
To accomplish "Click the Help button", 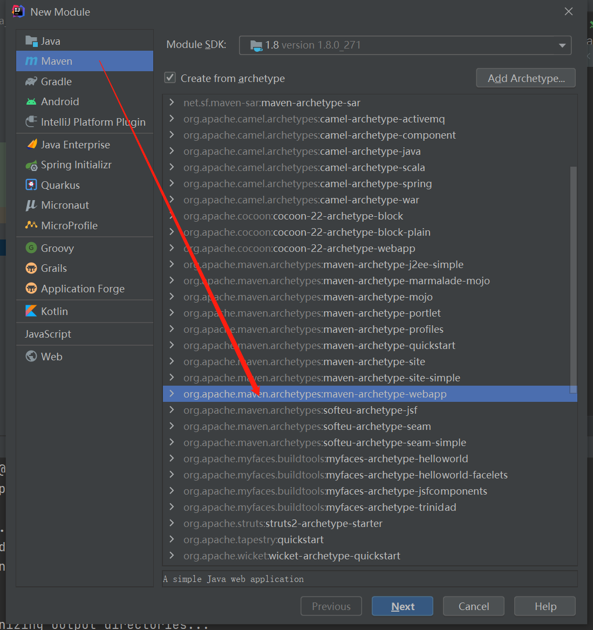I will click(x=545, y=606).
